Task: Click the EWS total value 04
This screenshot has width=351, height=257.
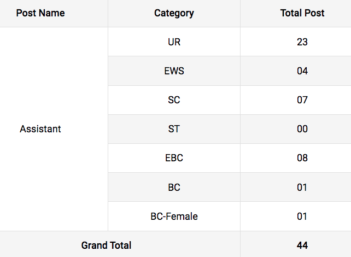Action: [302, 71]
